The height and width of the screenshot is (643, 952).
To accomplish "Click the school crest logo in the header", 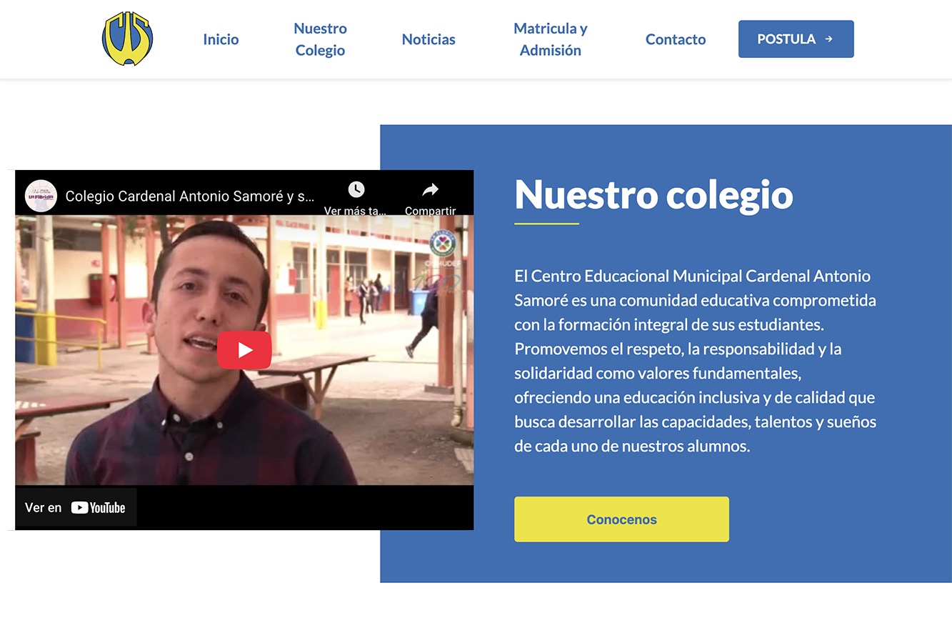I will click(126, 39).
